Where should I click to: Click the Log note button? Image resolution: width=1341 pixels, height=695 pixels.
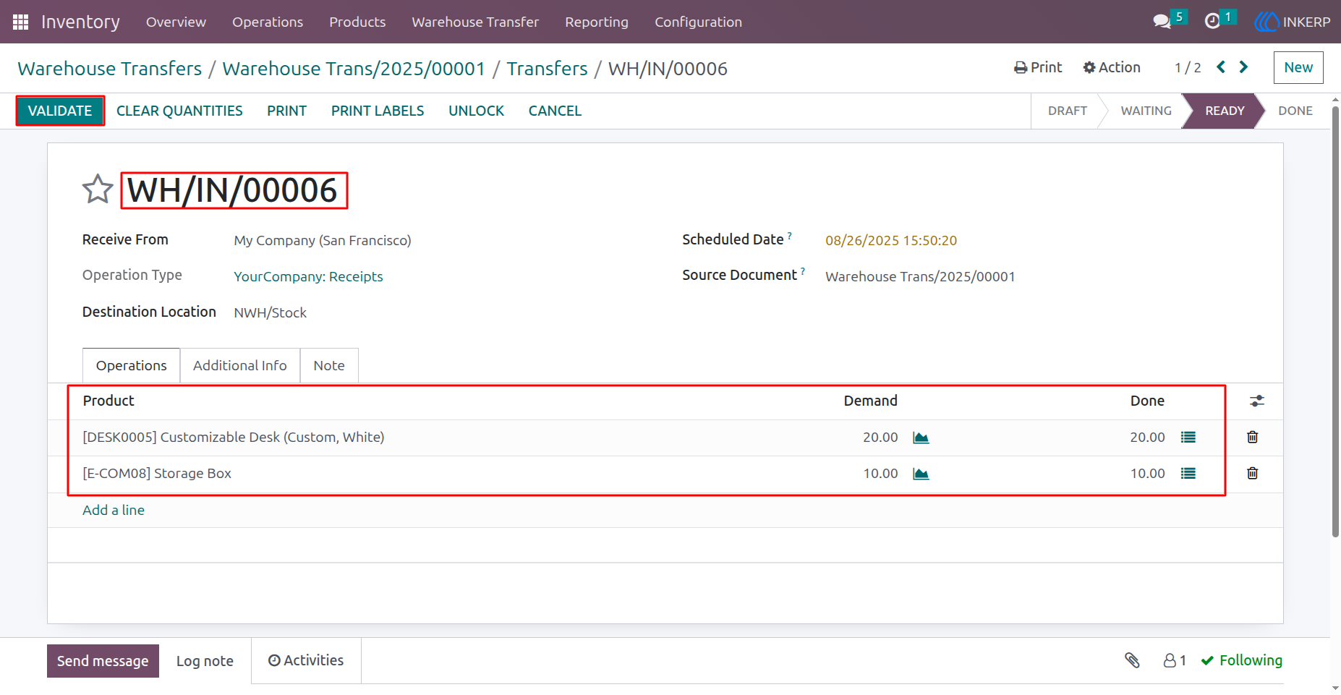[x=205, y=661]
